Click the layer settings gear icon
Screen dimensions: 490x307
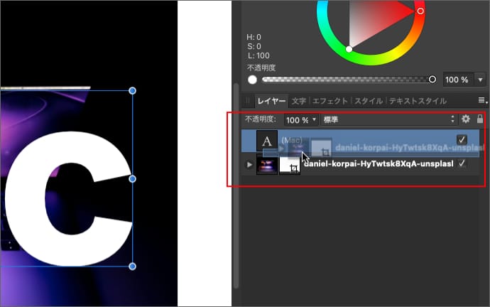pyautogui.click(x=466, y=120)
